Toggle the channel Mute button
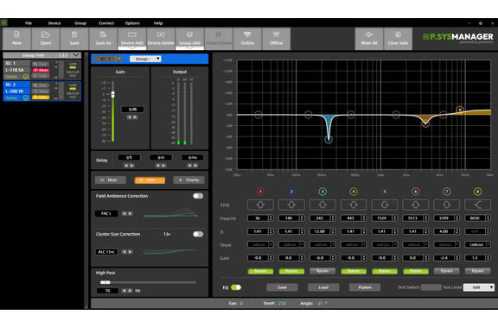The image size is (498, 328). click(111, 180)
